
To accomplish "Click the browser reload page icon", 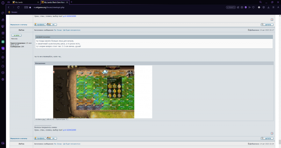I will (19, 7).
